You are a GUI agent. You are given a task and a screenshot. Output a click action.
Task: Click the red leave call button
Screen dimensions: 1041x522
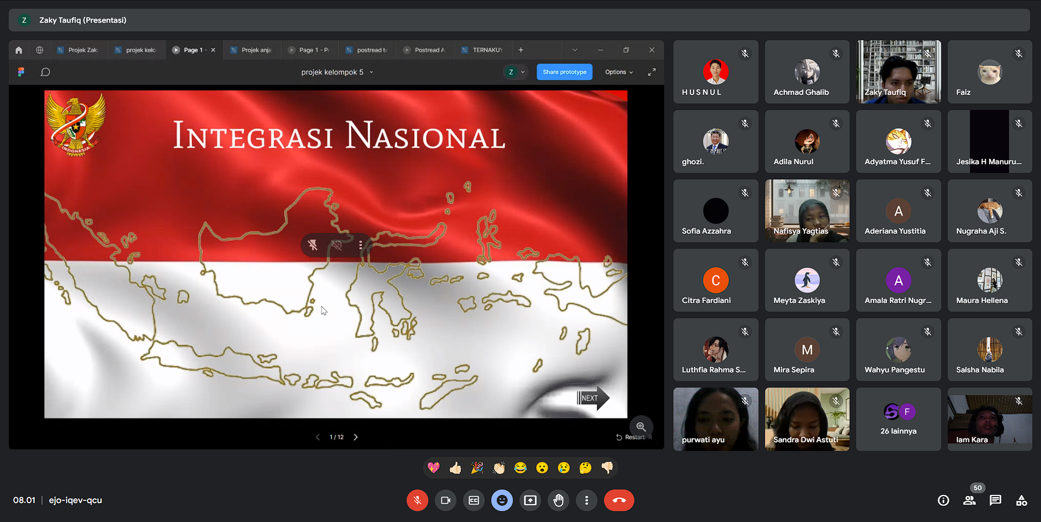click(x=619, y=500)
